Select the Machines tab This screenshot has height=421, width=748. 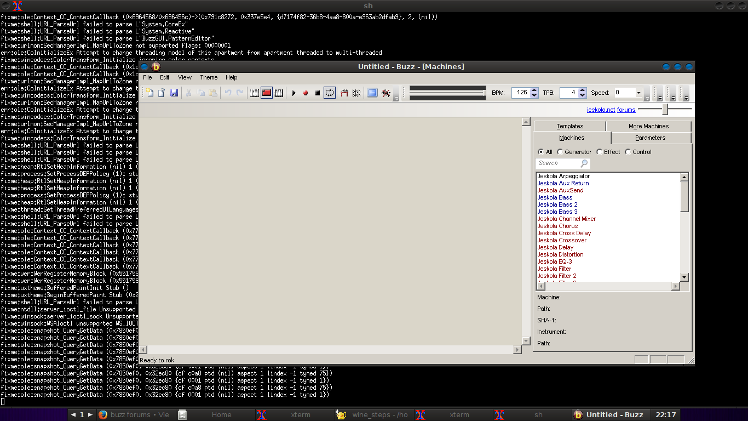[x=572, y=138]
